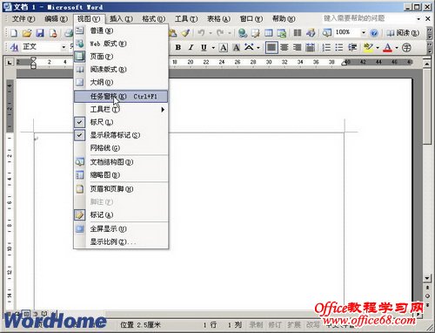Open the 编辑(E) menu
The image size is (435, 333).
[56, 19]
